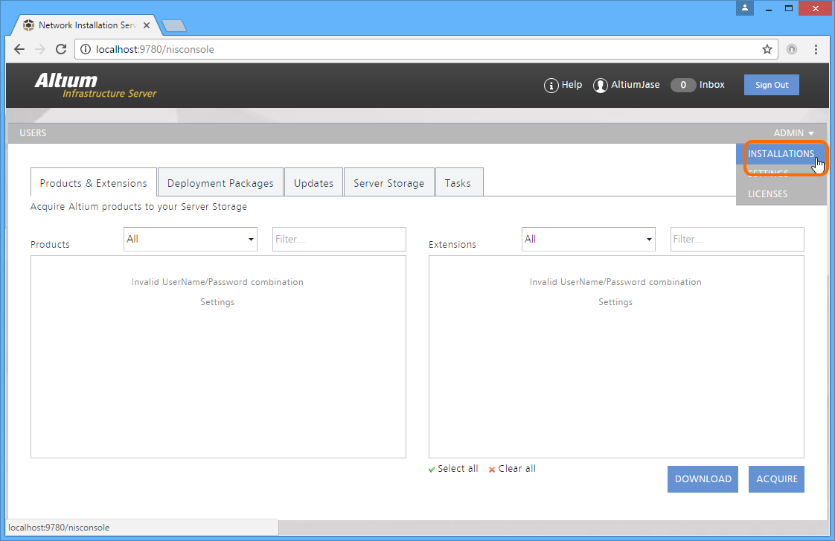The height and width of the screenshot is (541, 835).
Task: Switch to the Deployment Packages tab
Action: point(220,183)
